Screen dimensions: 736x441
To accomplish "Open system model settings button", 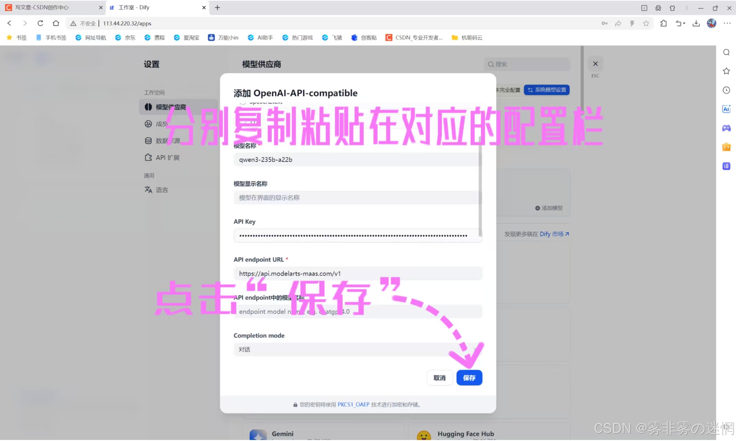I will [x=547, y=90].
